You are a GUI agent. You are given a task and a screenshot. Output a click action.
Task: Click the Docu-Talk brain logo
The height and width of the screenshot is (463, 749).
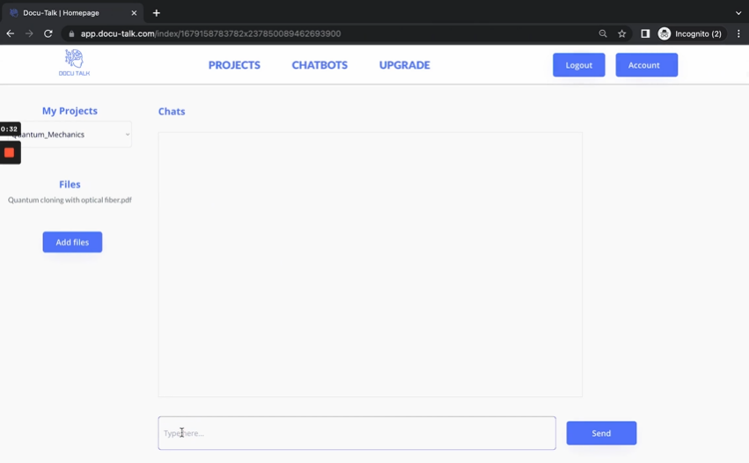pos(74,62)
